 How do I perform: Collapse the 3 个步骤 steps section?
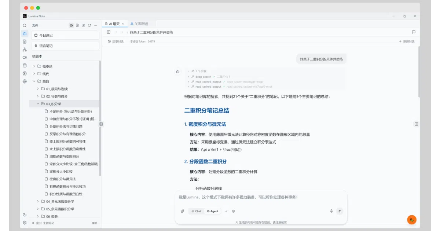(x=199, y=71)
